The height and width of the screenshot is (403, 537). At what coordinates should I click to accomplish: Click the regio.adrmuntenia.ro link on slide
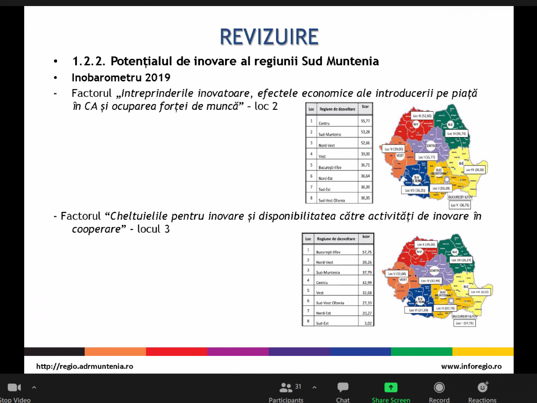(x=85, y=366)
